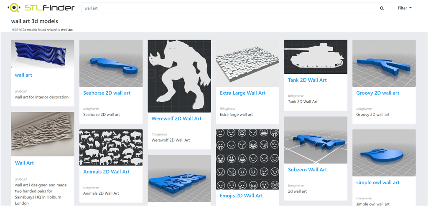Open the Werewolf 2D Wall Art title link
Image resolution: width=428 pixels, height=206 pixels.
pyautogui.click(x=176, y=118)
